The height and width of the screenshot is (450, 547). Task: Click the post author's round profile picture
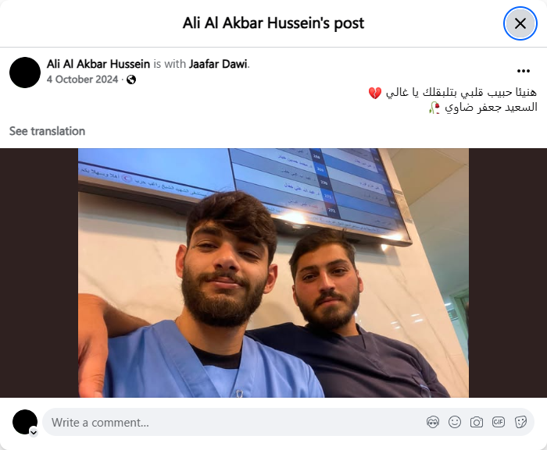point(25,73)
